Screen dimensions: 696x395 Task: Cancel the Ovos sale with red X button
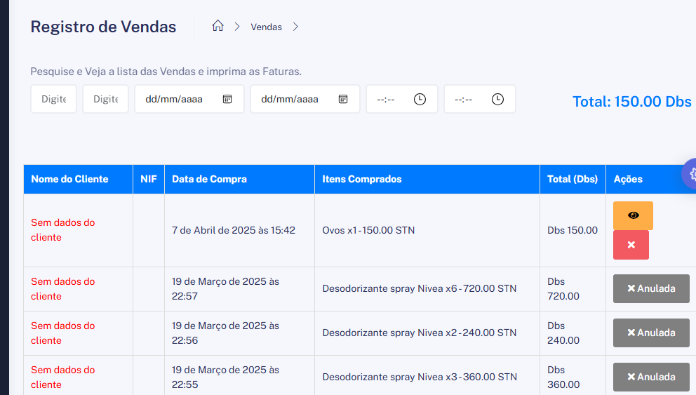click(x=631, y=245)
